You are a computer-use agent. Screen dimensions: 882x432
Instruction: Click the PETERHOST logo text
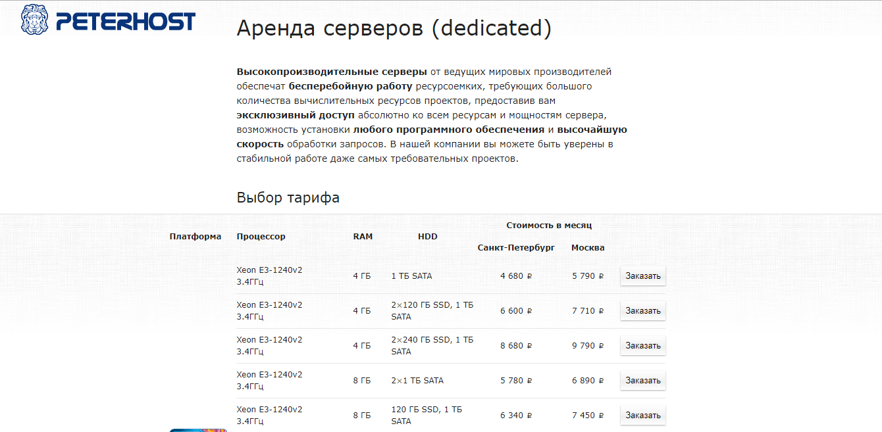coord(125,22)
